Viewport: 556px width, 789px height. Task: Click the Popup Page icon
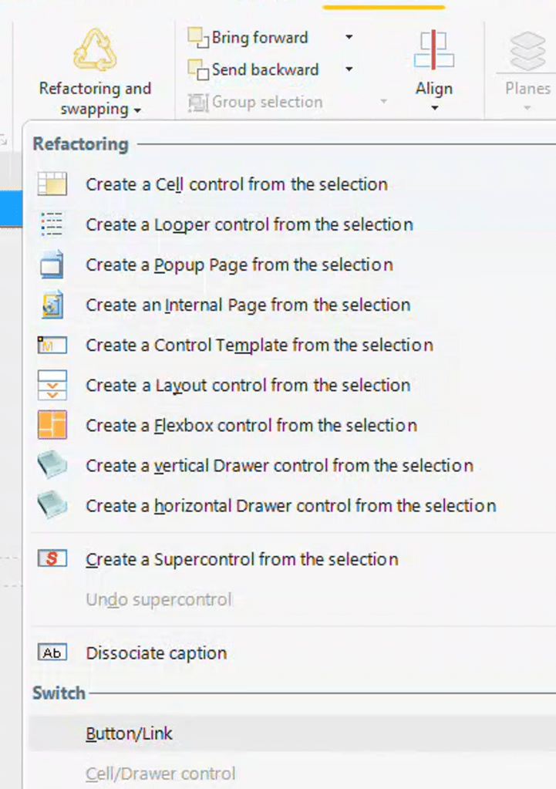[52, 265]
